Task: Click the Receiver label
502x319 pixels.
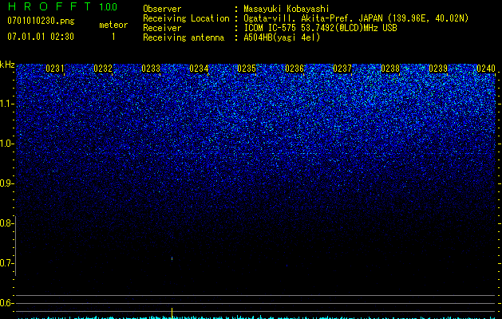Action: (162, 28)
